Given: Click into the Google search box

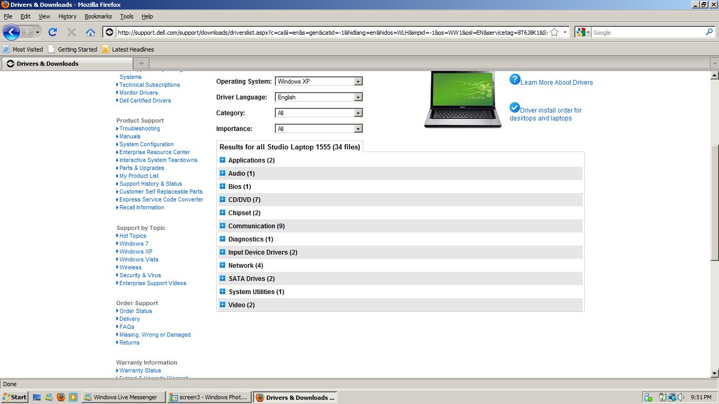Looking at the screenshot, I should coord(648,32).
